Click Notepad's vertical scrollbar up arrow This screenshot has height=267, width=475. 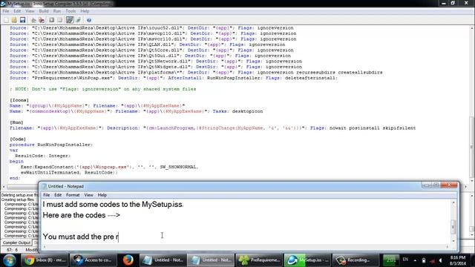[x=453, y=202]
